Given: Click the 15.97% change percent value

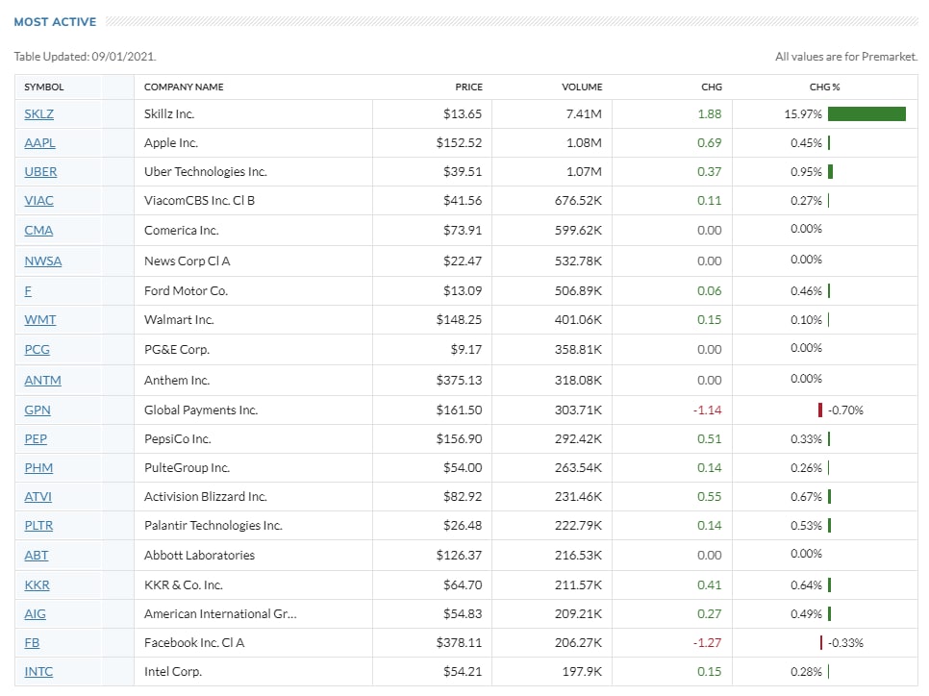Looking at the screenshot, I should [803, 113].
